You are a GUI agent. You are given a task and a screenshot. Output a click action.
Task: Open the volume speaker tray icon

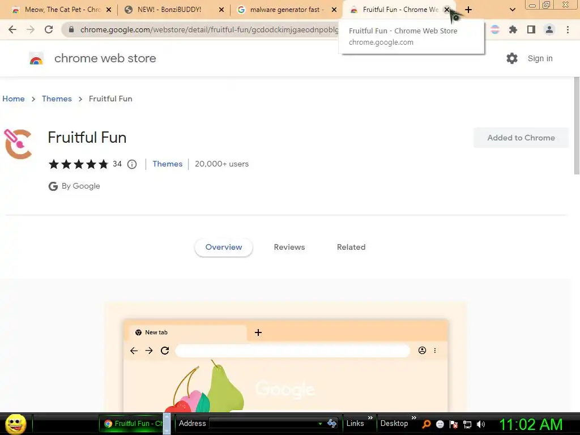[481, 424]
